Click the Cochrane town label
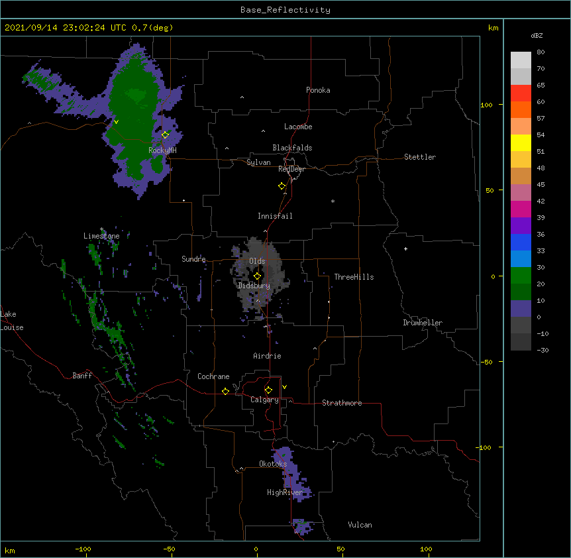This screenshot has width=571, height=558. 213,376
